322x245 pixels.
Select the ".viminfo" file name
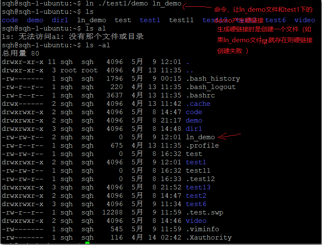pyautogui.click(x=202, y=229)
